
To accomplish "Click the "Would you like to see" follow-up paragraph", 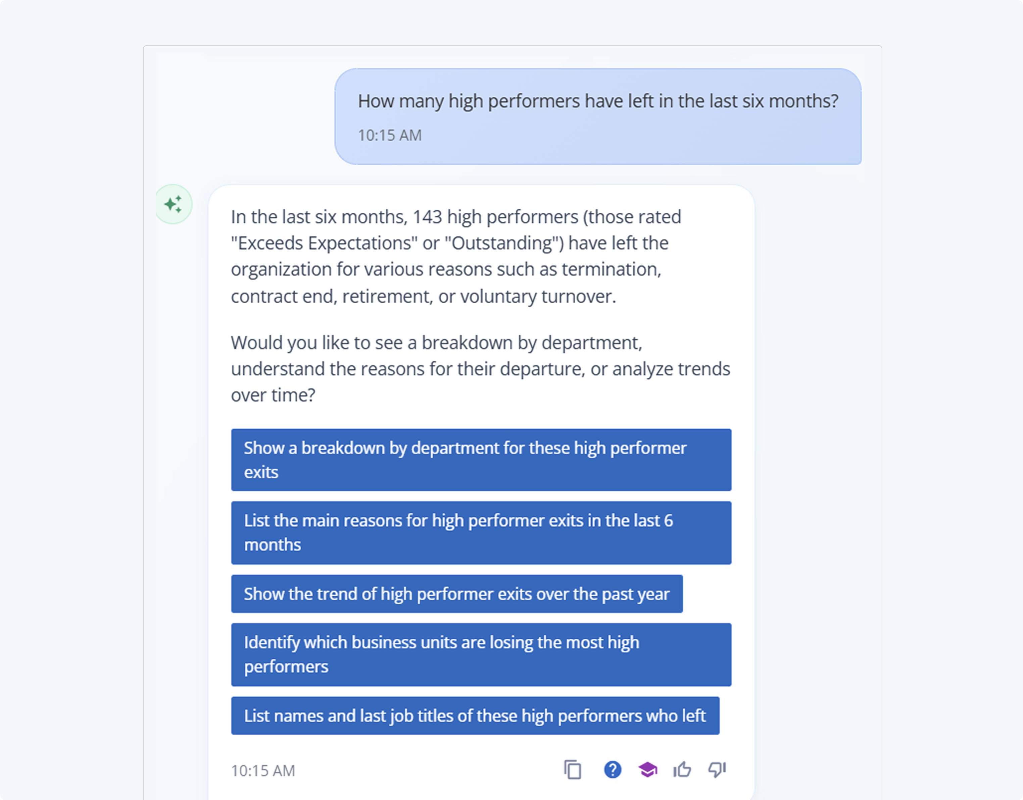I will point(480,369).
